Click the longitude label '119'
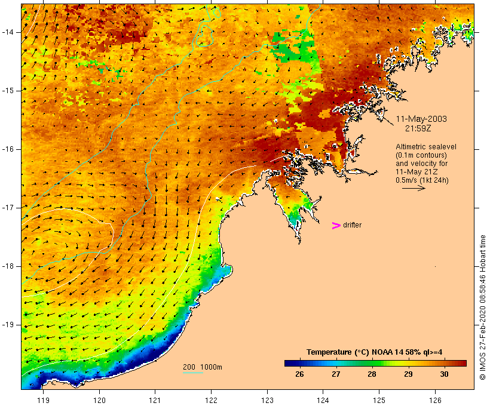 (43, 400)
